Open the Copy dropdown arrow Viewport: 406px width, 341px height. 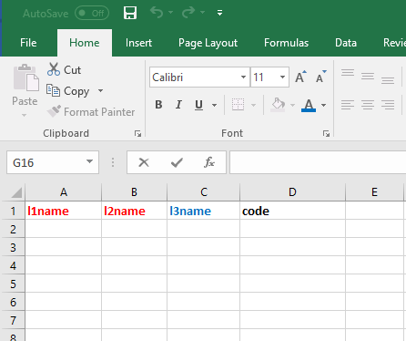(x=100, y=91)
